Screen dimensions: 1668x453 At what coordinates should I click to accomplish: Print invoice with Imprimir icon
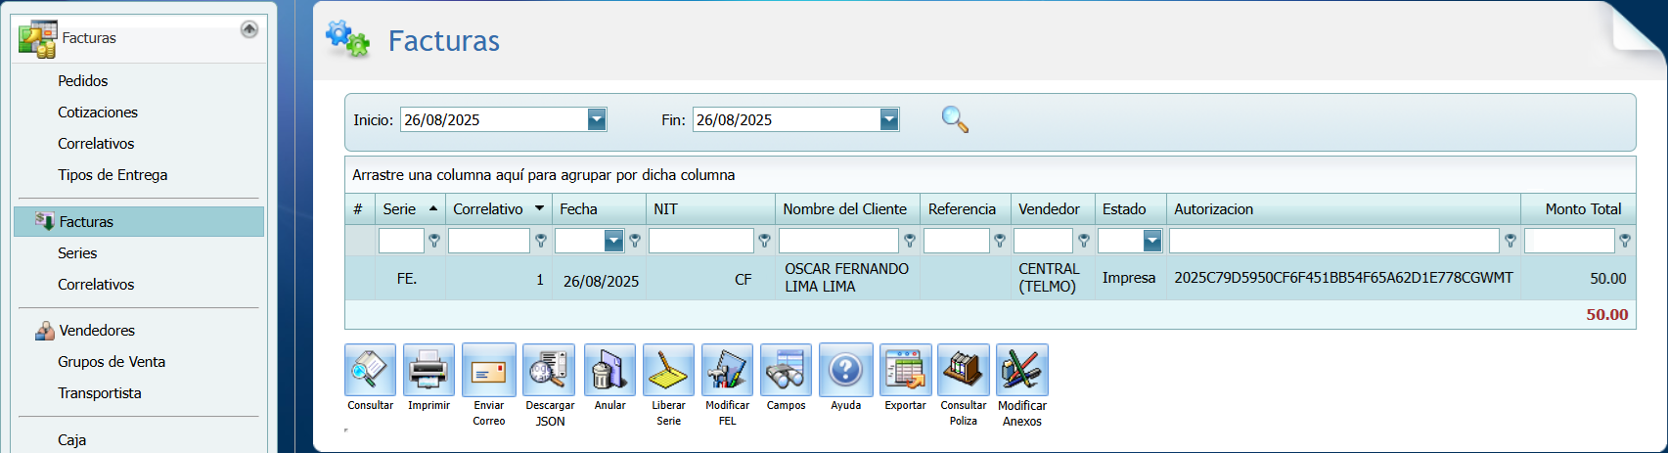tap(428, 371)
